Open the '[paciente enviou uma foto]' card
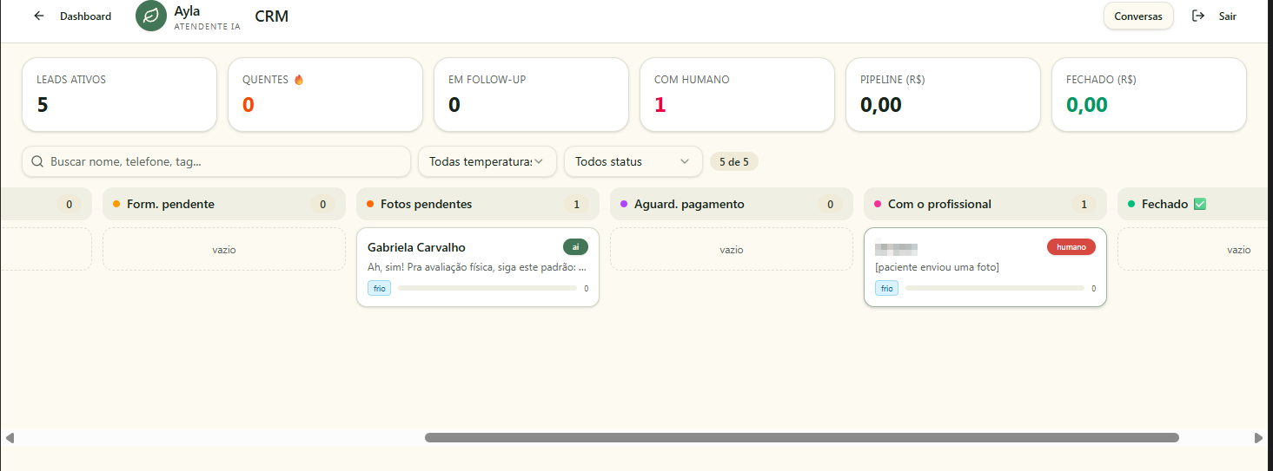This screenshot has width=1273, height=471. (x=985, y=267)
